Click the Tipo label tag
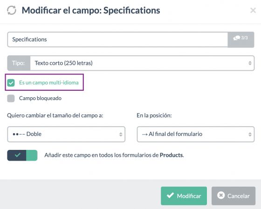261x209 pixels. [x=19, y=63]
